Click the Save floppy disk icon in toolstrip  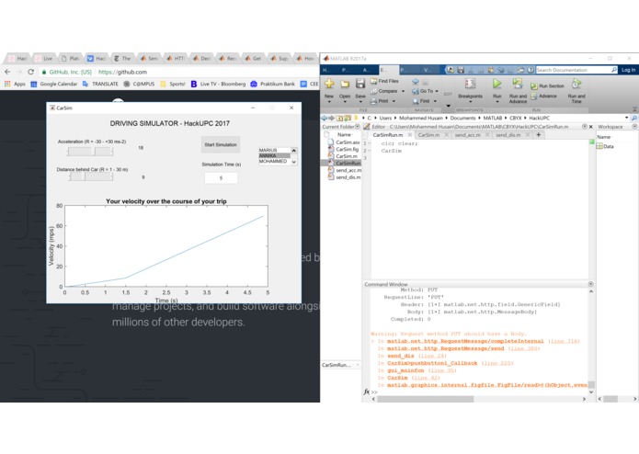click(x=360, y=84)
